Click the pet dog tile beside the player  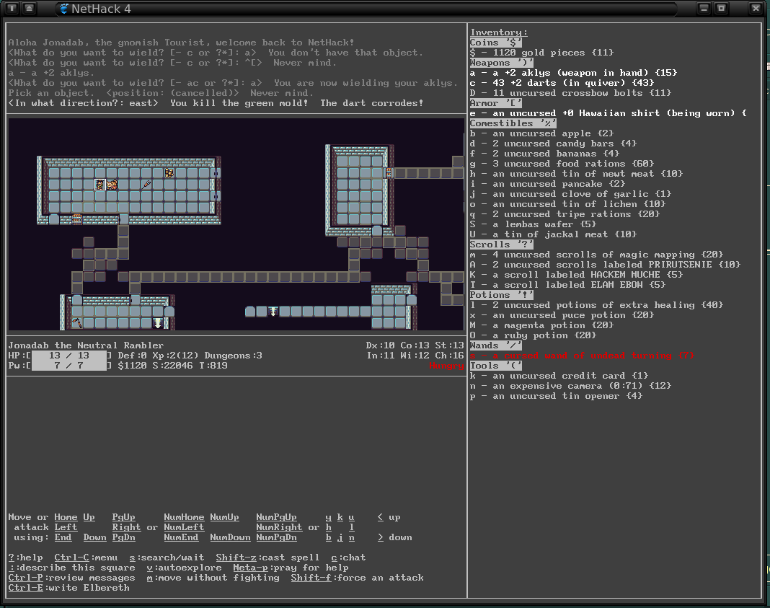click(x=112, y=185)
